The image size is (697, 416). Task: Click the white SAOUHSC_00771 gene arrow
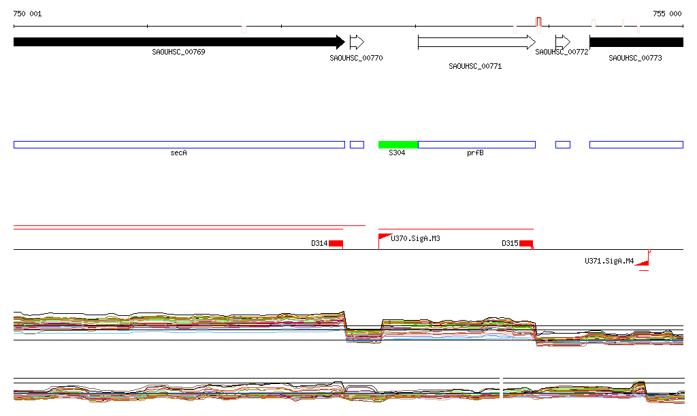(x=476, y=42)
